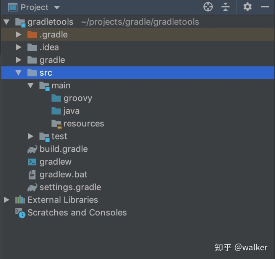Click the orange .gradle folder icon

32,34
